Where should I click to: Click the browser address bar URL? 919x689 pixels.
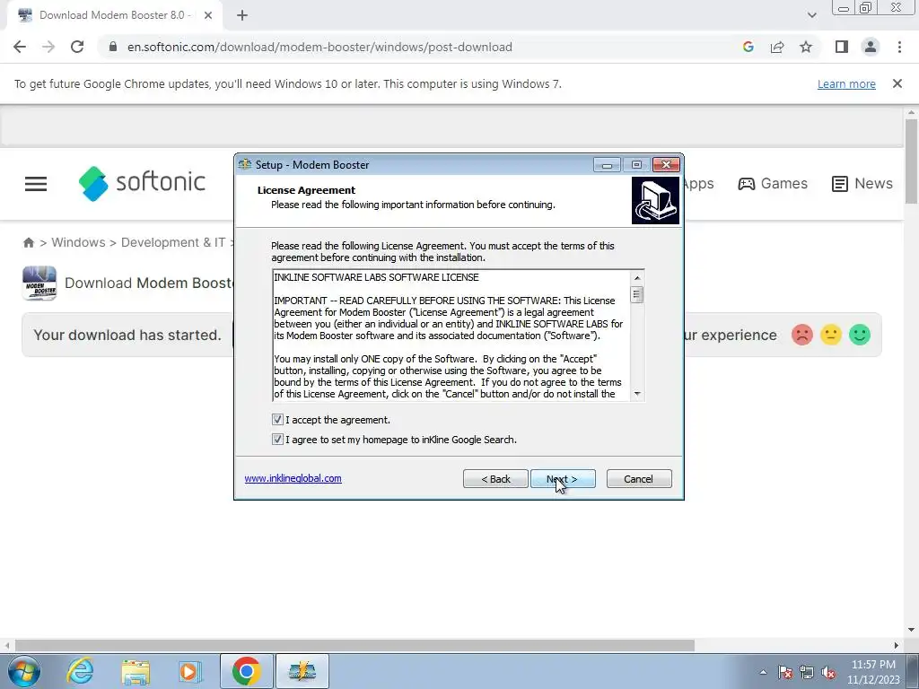[319, 47]
